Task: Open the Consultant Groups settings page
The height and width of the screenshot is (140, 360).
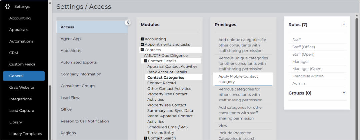Action: click(78, 86)
